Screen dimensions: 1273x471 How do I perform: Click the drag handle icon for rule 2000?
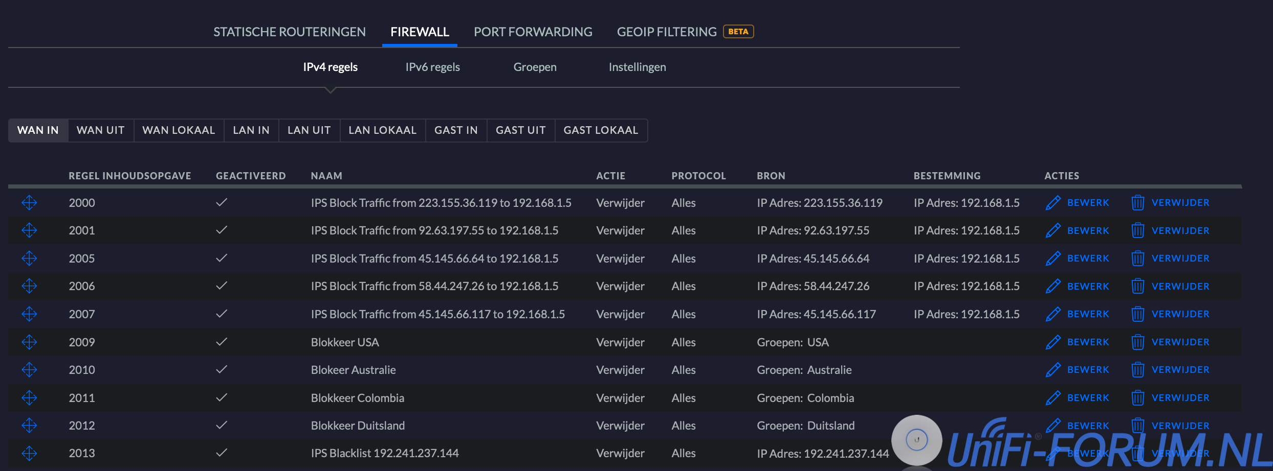click(29, 203)
